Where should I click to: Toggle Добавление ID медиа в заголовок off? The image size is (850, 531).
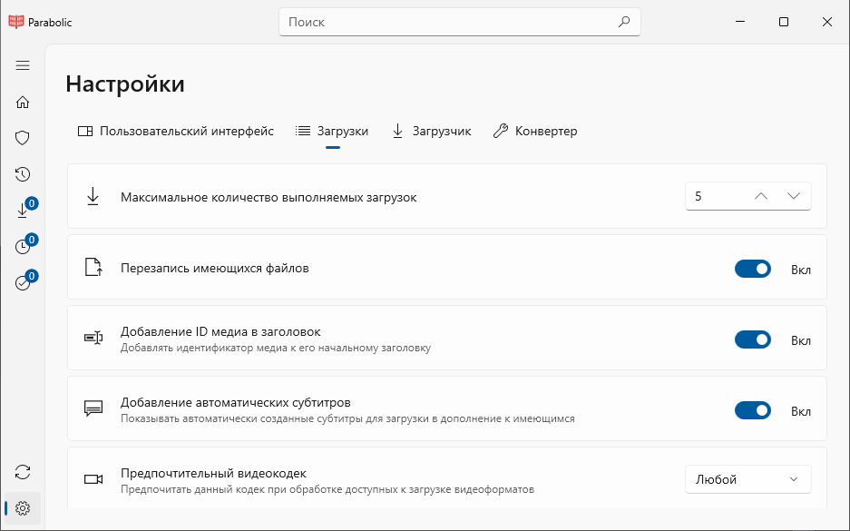click(752, 340)
